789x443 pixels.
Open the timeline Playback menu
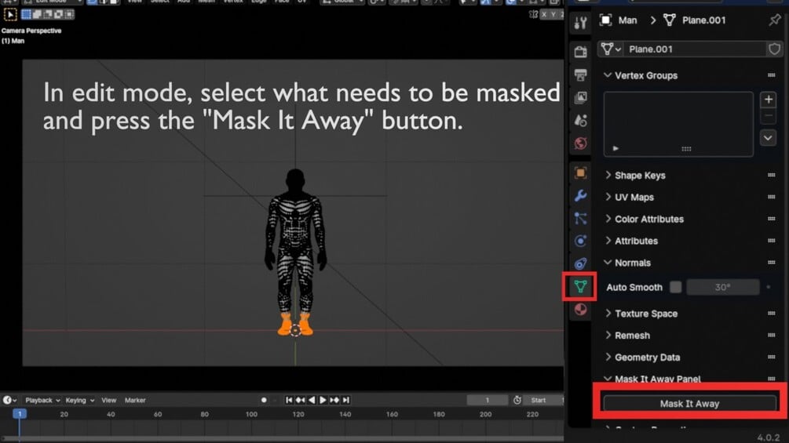(x=42, y=401)
